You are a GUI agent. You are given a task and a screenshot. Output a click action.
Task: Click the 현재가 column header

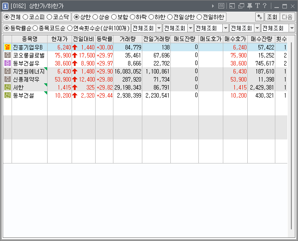(x=60, y=39)
